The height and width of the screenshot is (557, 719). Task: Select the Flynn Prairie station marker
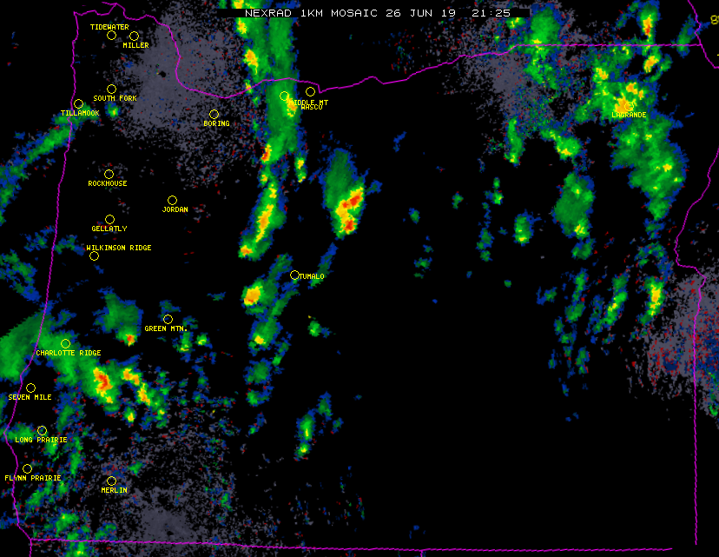coord(27,468)
